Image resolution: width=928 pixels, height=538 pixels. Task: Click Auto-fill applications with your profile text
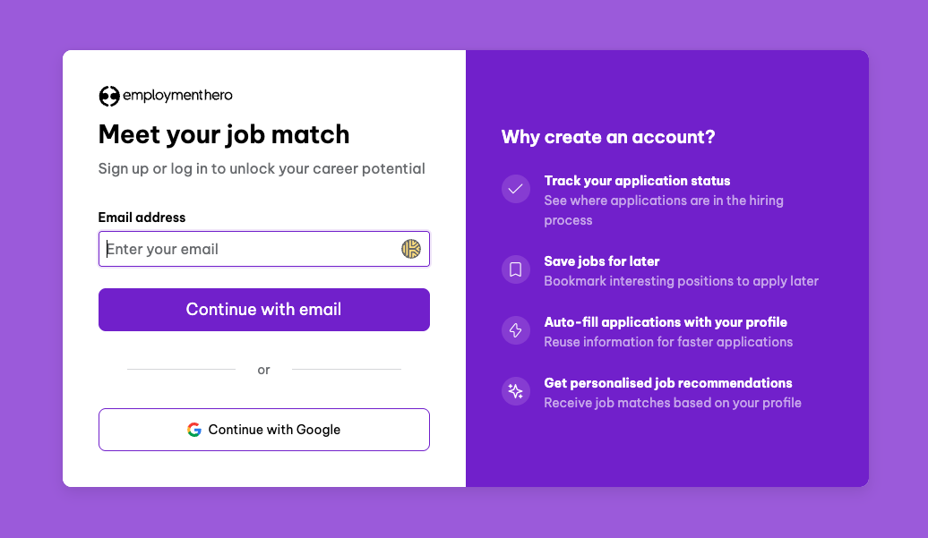[666, 322]
